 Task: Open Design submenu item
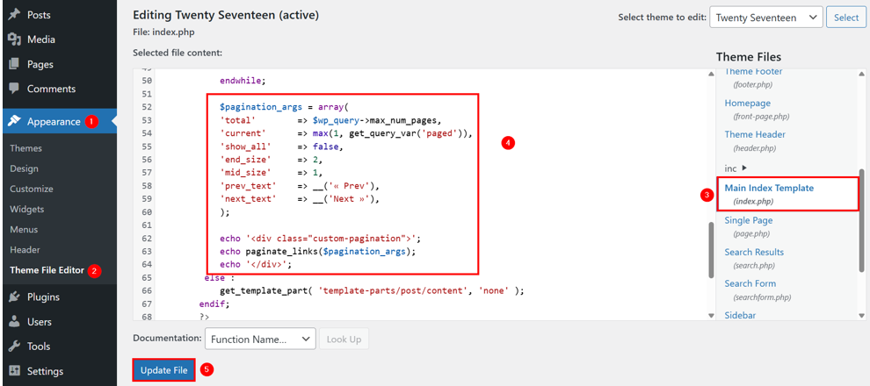pyautogui.click(x=25, y=169)
